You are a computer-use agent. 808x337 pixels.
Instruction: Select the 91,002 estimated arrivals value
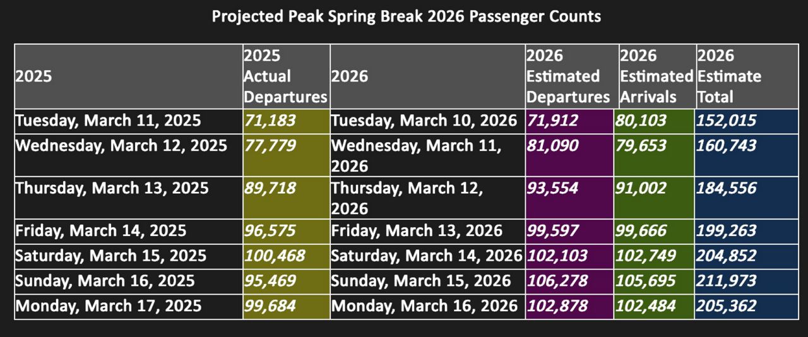tap(641, 189)
